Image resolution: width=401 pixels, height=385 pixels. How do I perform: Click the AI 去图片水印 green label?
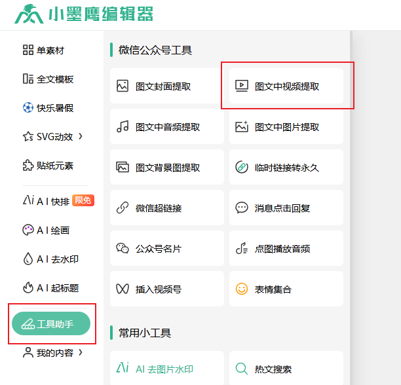164,369
